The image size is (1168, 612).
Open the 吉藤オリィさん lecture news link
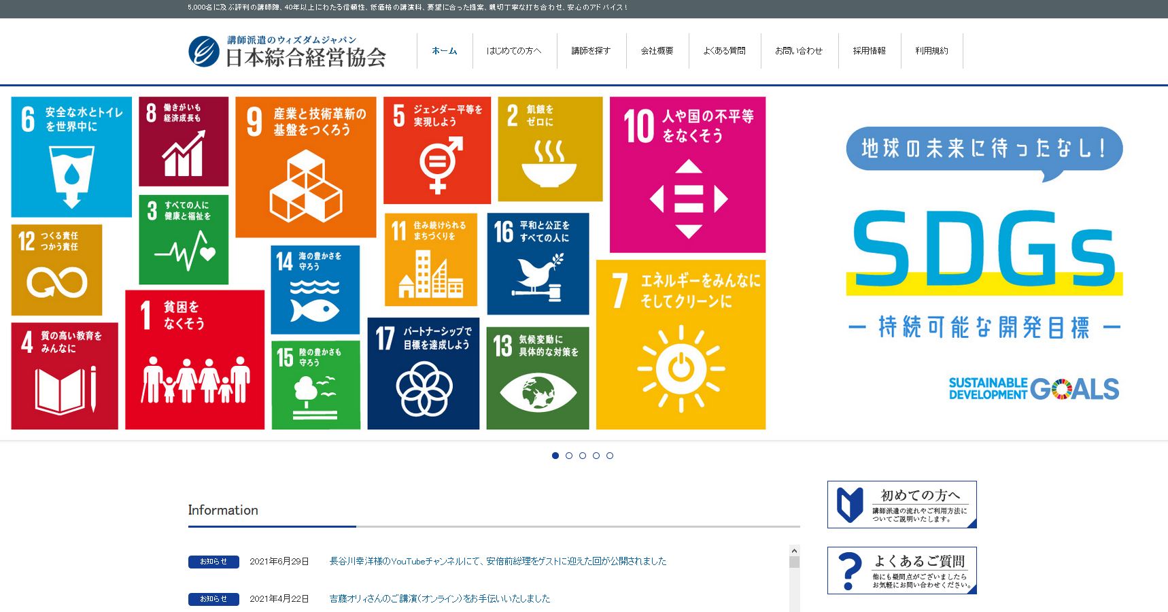click(440, 598)
